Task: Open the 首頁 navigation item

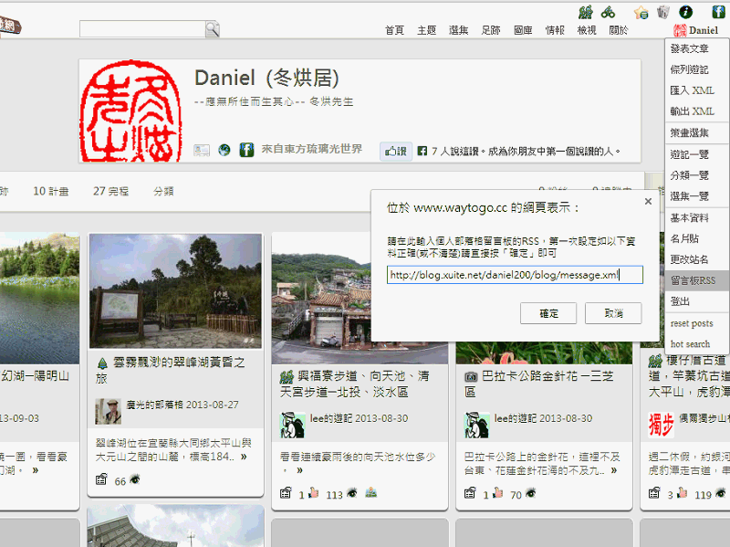Action: tap(394, 30)
